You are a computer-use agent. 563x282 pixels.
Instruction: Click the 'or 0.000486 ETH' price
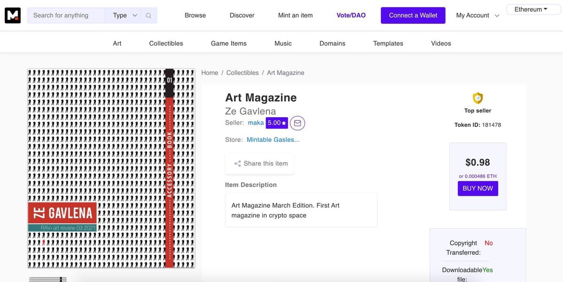point(478,176)
